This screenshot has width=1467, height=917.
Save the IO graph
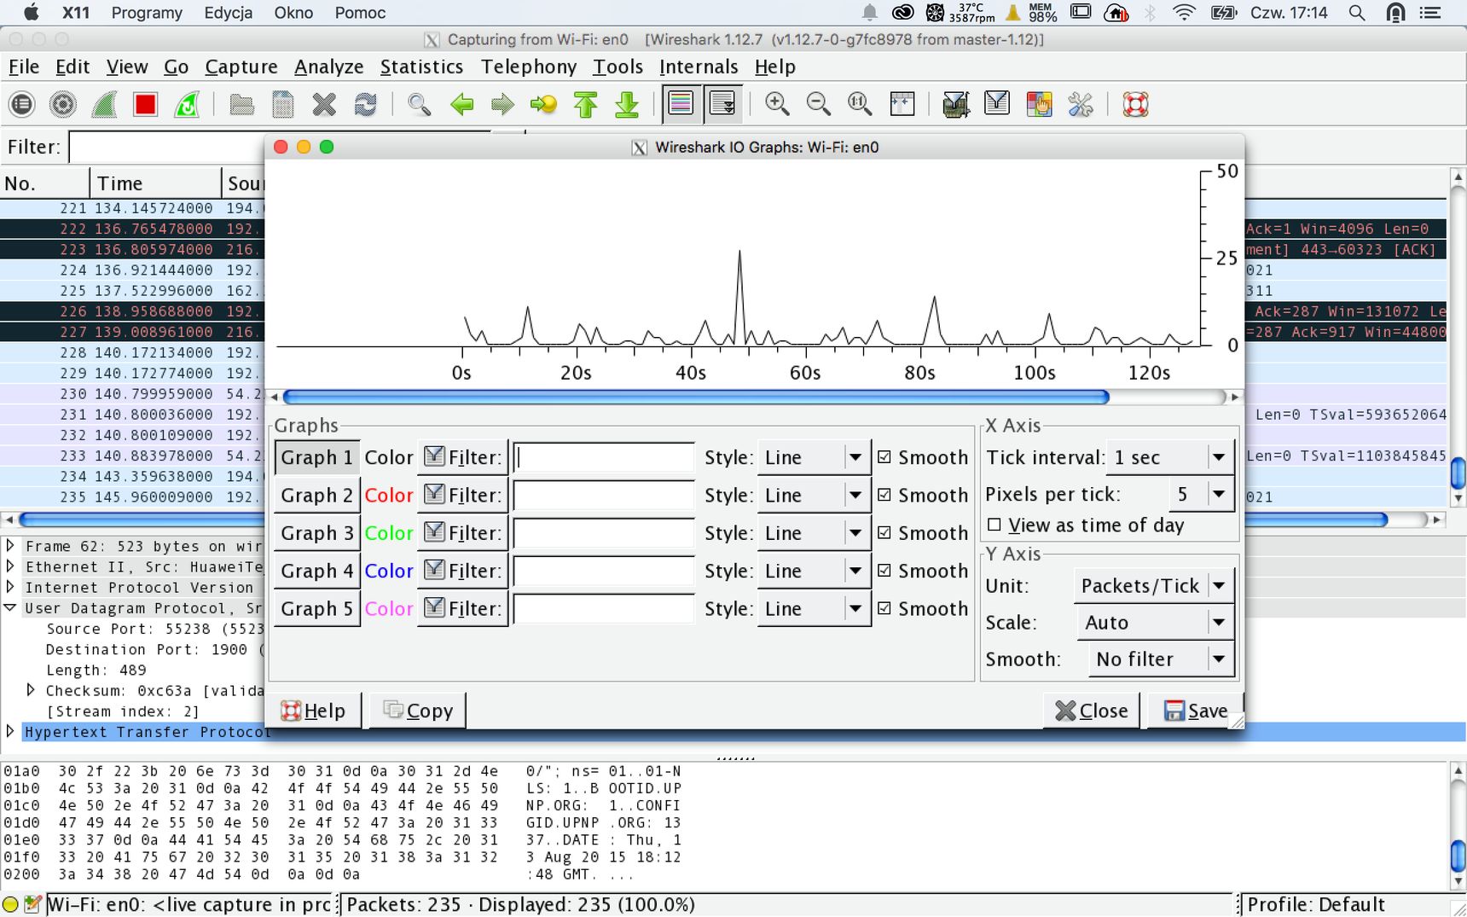point(1195,711)
